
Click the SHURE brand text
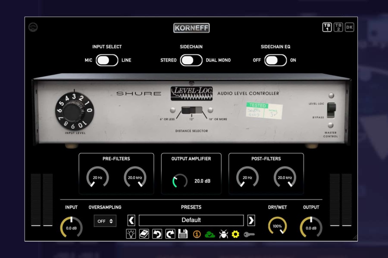(139, 94)
